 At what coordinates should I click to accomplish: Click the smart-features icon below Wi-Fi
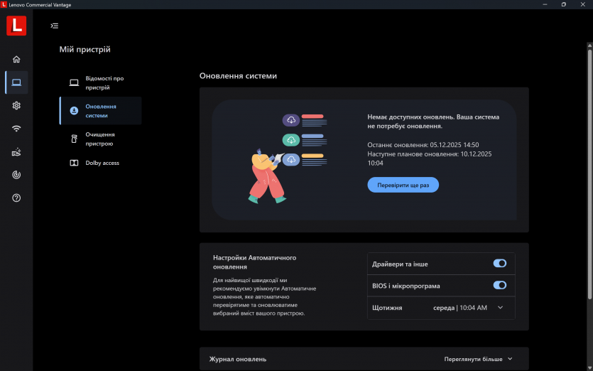pyautogui.click(x=16, y=151)
